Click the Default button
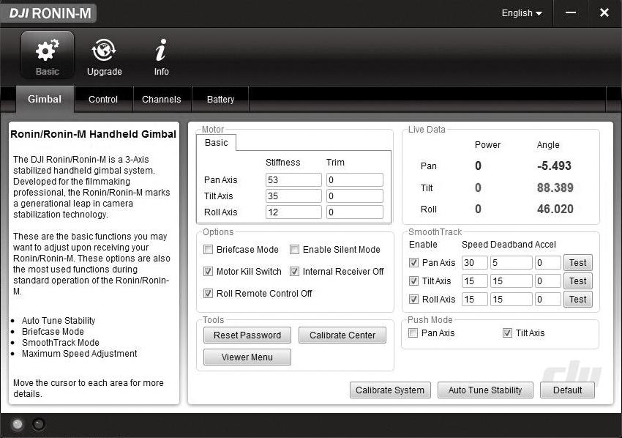Viewport: 622px width, 438px height. (567, 390)
